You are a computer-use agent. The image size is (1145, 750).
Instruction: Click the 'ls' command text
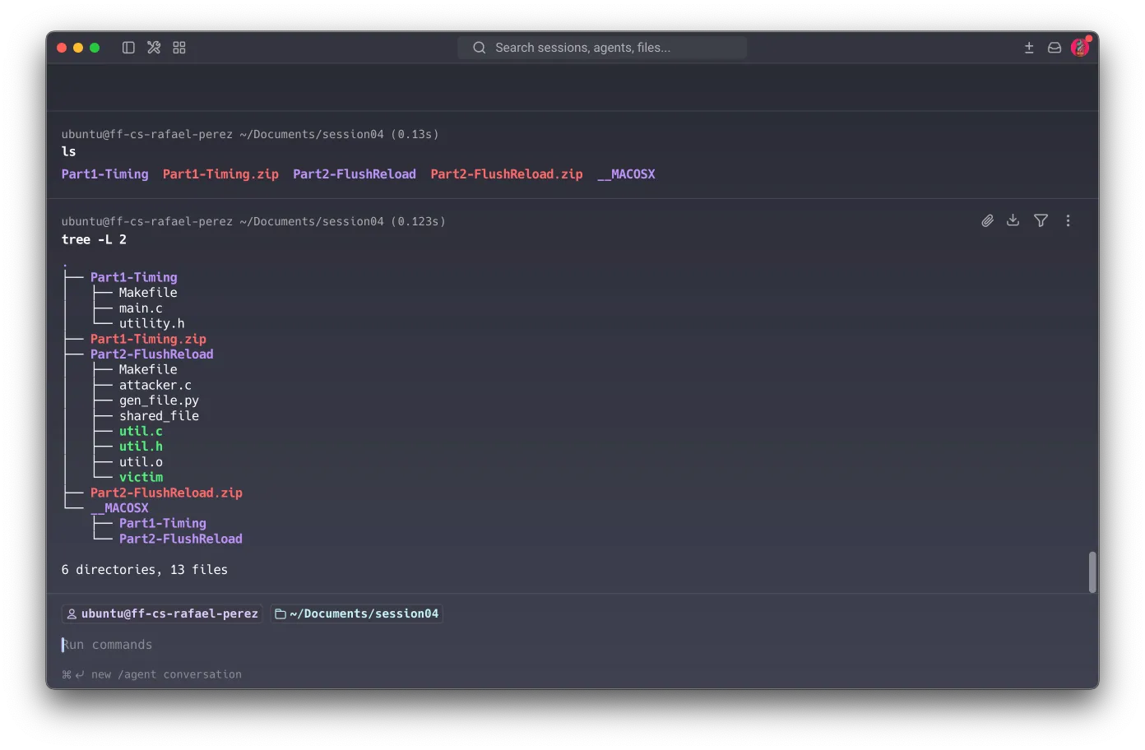click(x=69, y=151)
